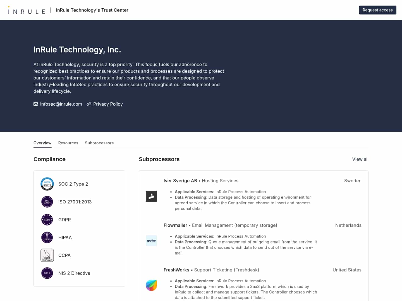This screenshot has height=301, width=402.
Task: Click the chain-link icon beside Privacy Policy
Action: pos(89,104)
